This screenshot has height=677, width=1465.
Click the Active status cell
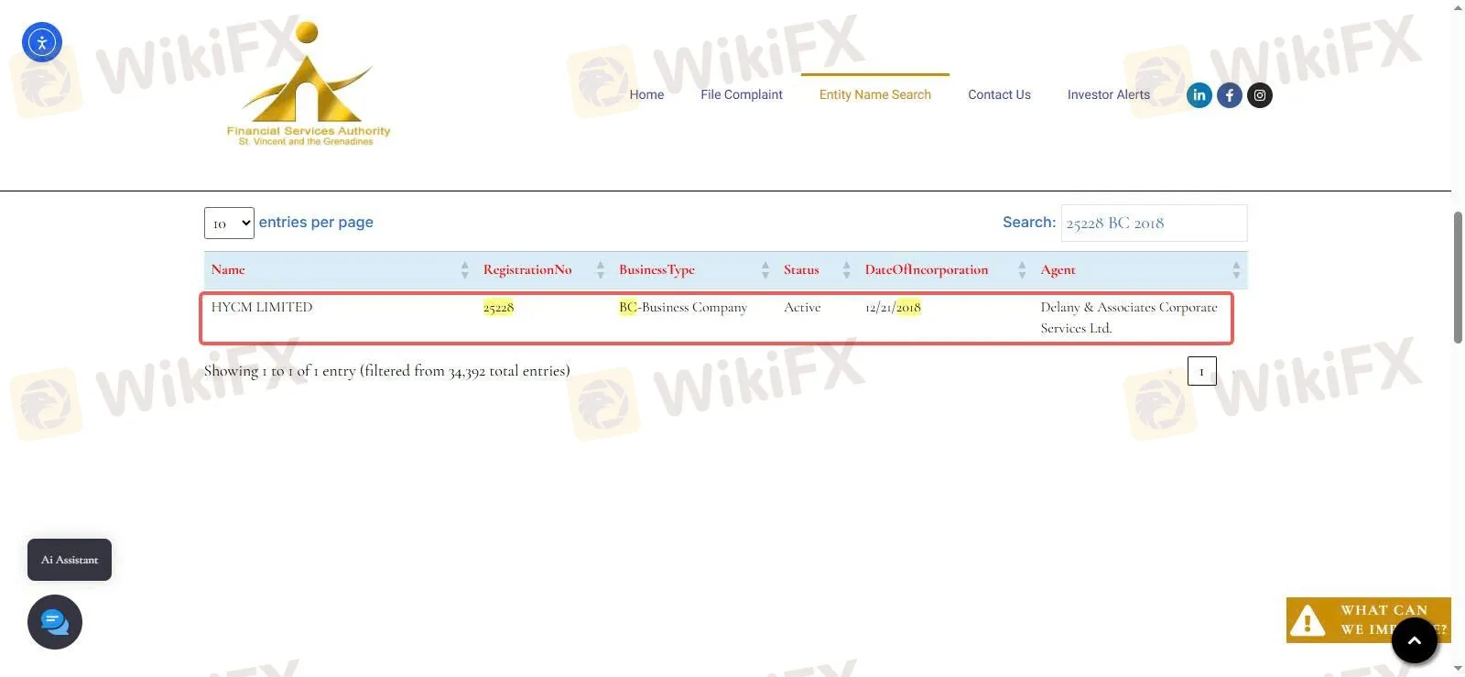coord(802,308)
